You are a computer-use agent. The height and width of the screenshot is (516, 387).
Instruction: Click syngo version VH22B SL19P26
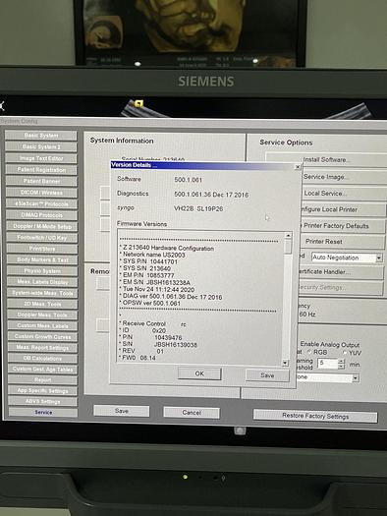[198, 208]
